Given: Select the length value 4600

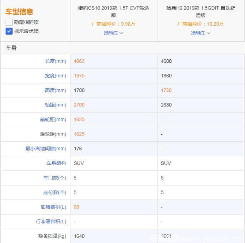Looking at the screenshot, I should click(166, 61).
